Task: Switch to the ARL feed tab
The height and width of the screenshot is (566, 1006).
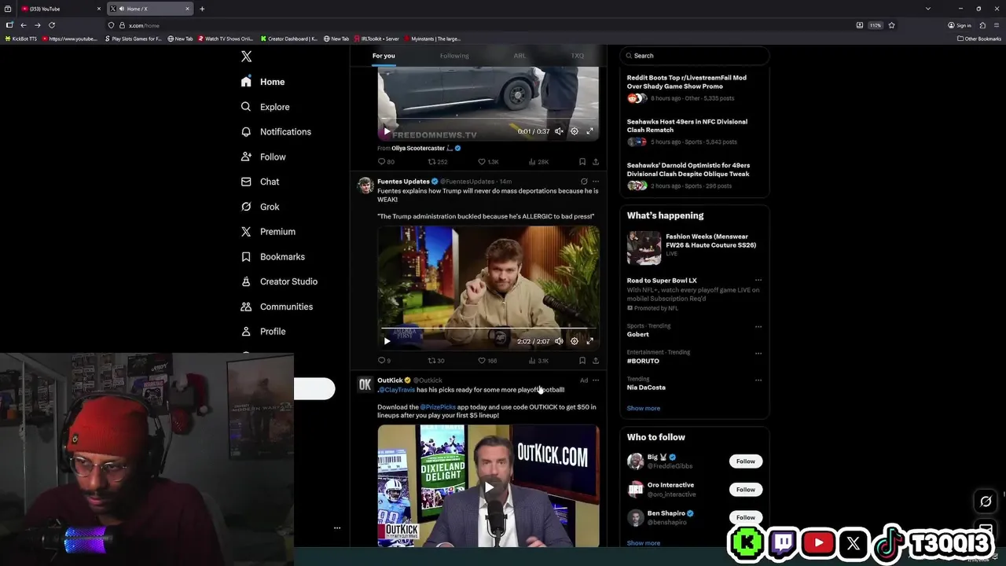Action: tap(520, 56)
